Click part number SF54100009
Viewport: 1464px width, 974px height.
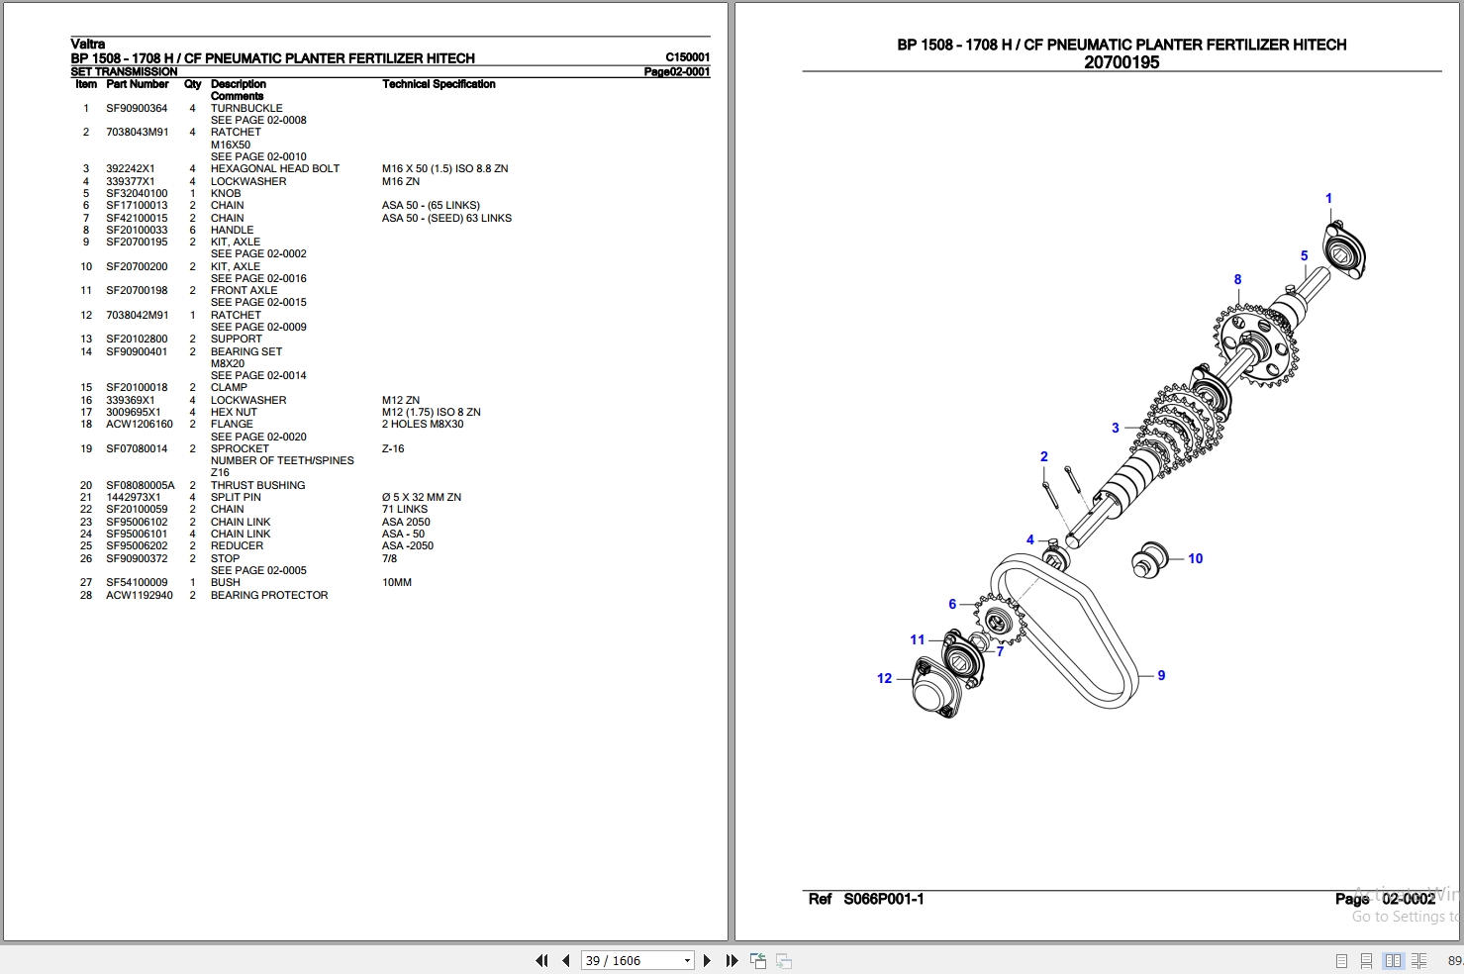[x=137, y=582]
